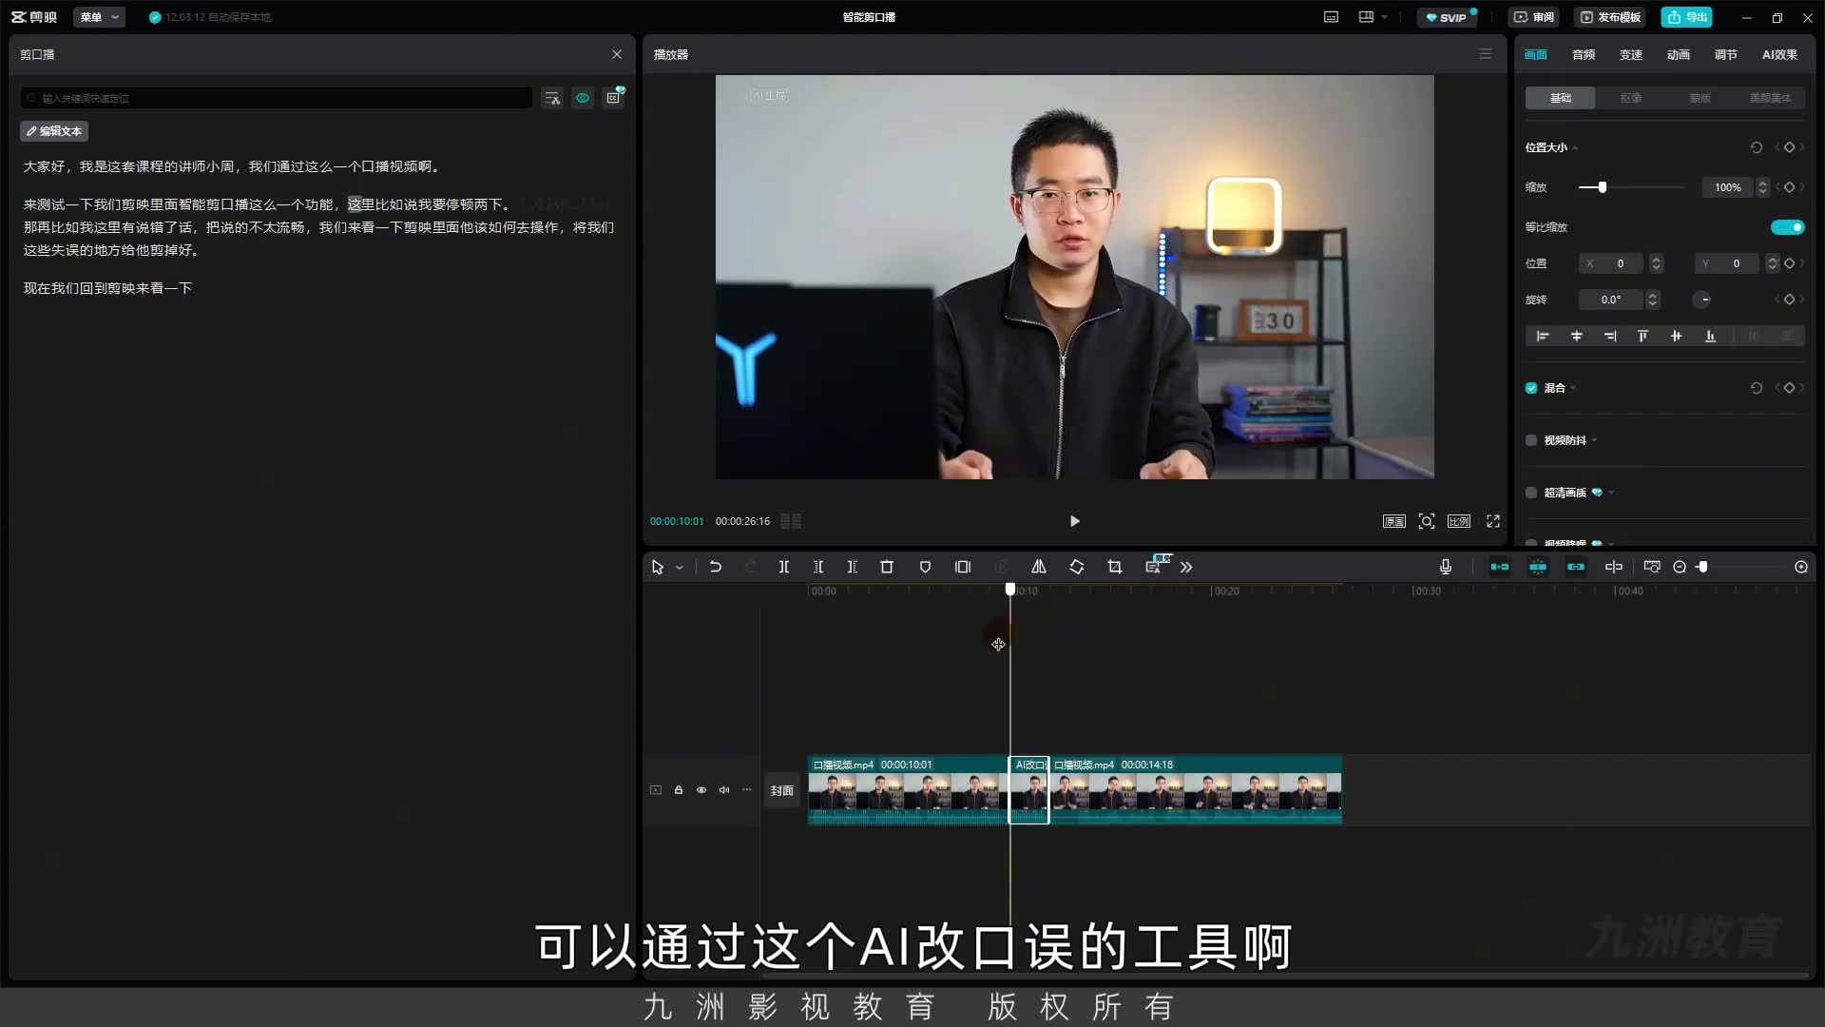Enter fullscreen preview in player
The image size is (1825, 1027).
pyautogui.click(x=1493, y=521)
